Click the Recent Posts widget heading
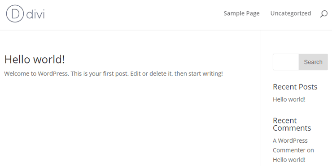332x166 pixels. pyautogui.click(x=295, y=87)
